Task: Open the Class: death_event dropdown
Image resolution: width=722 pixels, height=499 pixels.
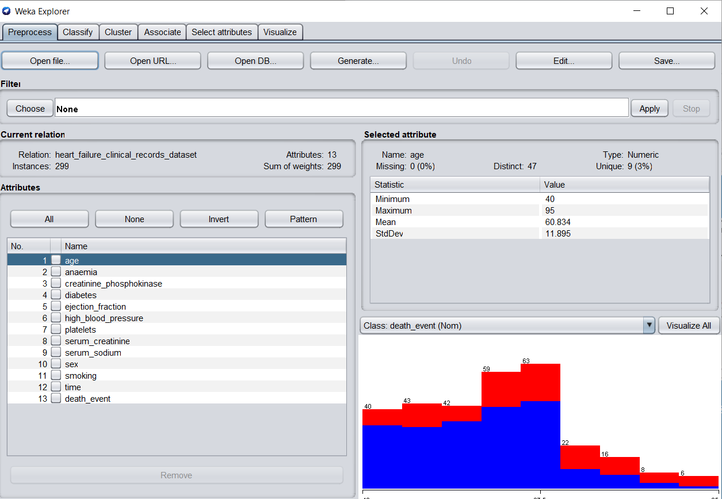Action: tap(508, 325)
